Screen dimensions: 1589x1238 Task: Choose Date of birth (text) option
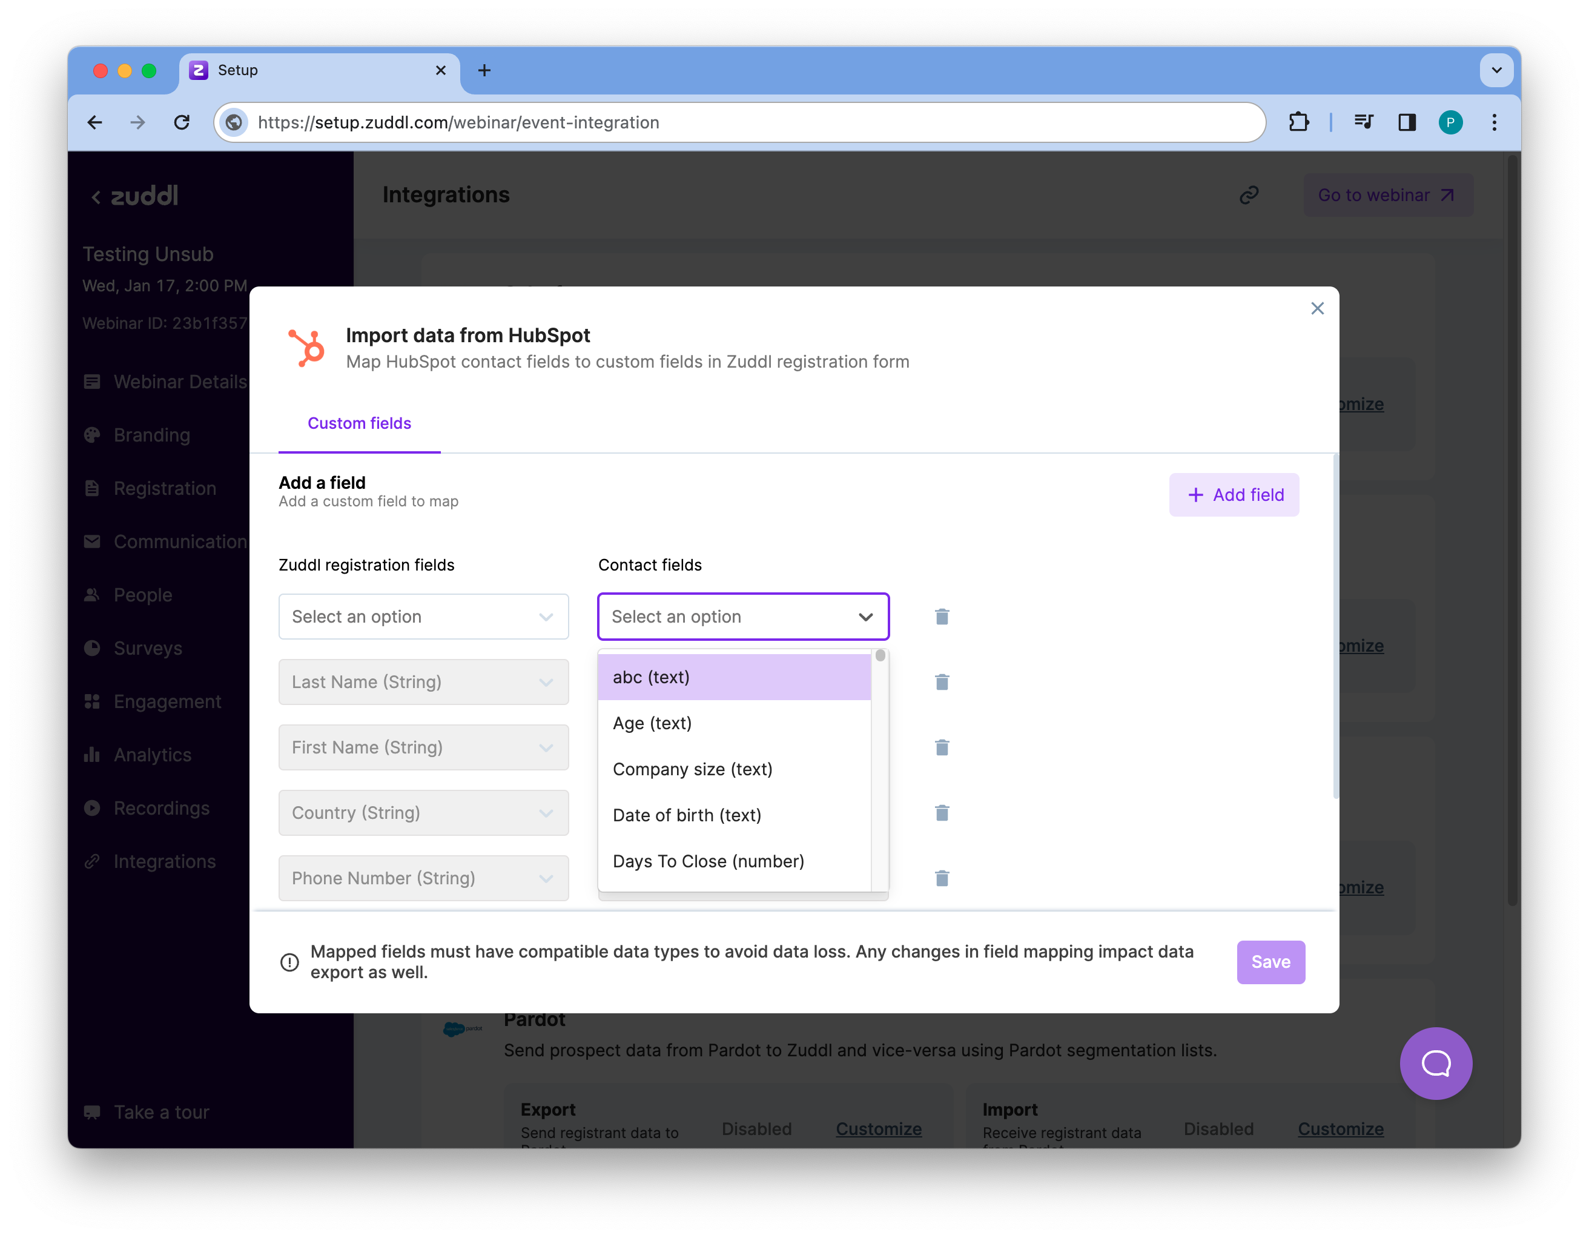[734, 815]
